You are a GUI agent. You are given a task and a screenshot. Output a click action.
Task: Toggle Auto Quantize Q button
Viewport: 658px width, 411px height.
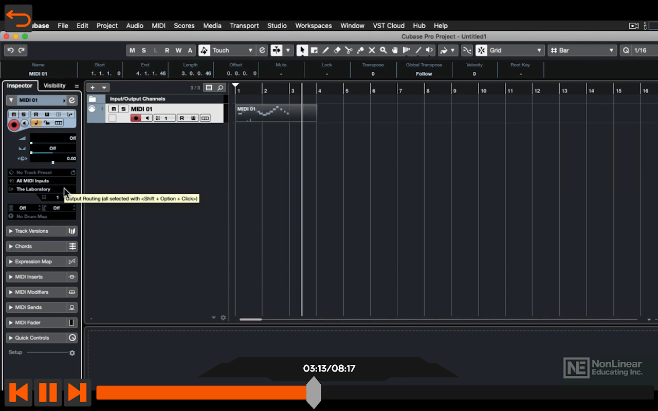(626, 50)
